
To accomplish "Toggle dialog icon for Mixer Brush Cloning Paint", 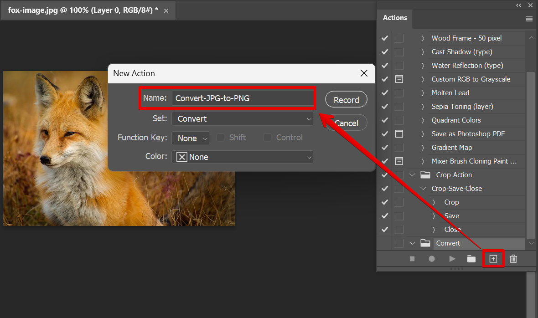I will pos(399,161).
